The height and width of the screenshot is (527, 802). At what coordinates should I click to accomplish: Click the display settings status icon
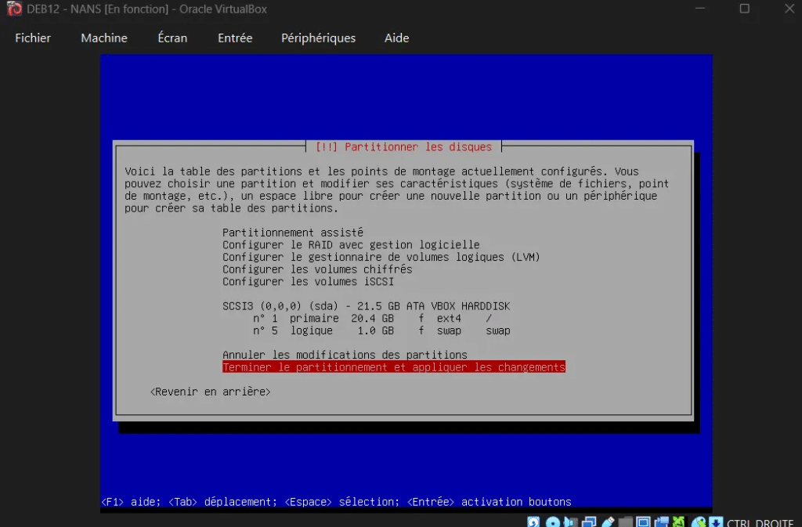[x=643, y=522]
